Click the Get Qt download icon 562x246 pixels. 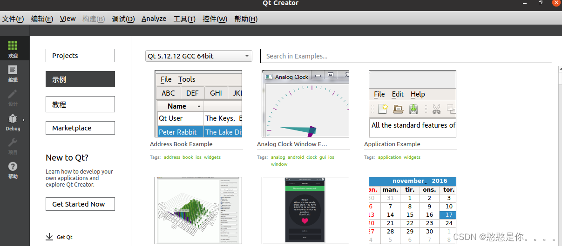click(49, 237)
